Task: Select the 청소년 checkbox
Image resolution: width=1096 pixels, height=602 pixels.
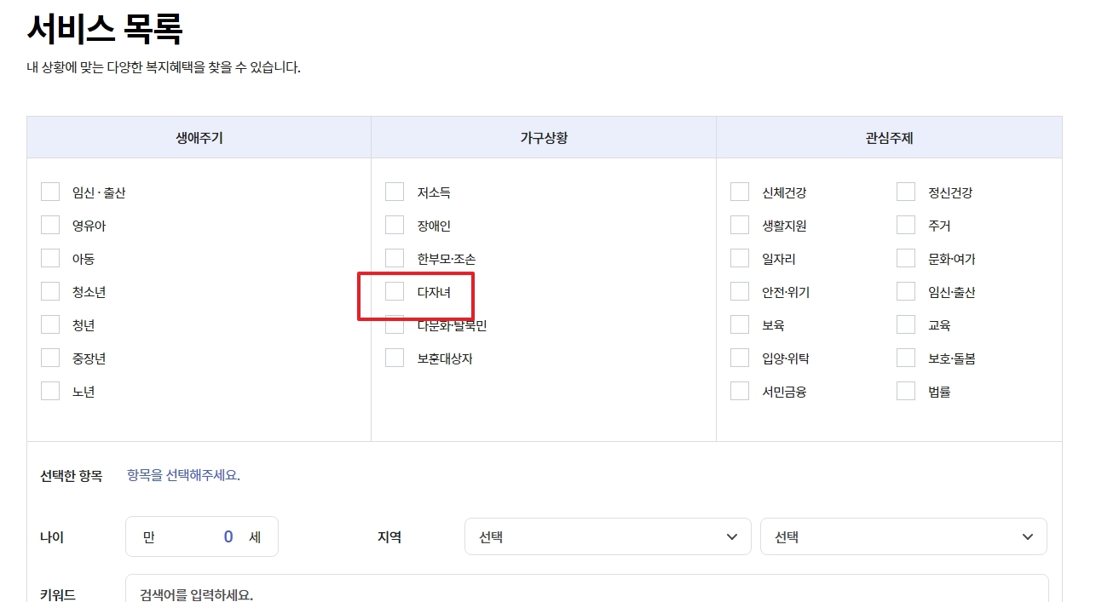Action: [50, 291]
